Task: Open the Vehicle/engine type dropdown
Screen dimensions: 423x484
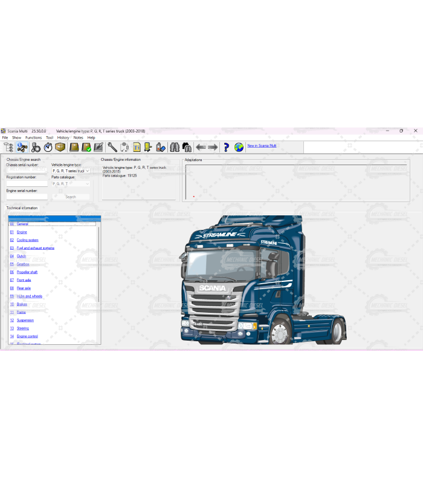Action: pos(71,171)
